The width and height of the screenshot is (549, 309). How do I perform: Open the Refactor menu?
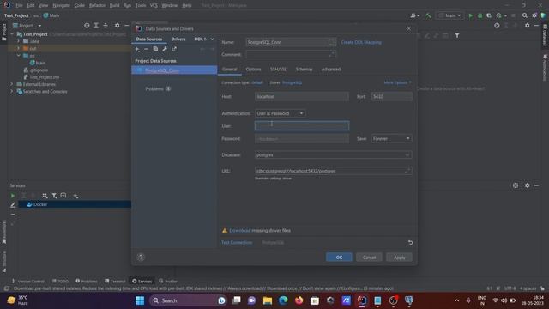pyautogui.click(x=97, y=6)
